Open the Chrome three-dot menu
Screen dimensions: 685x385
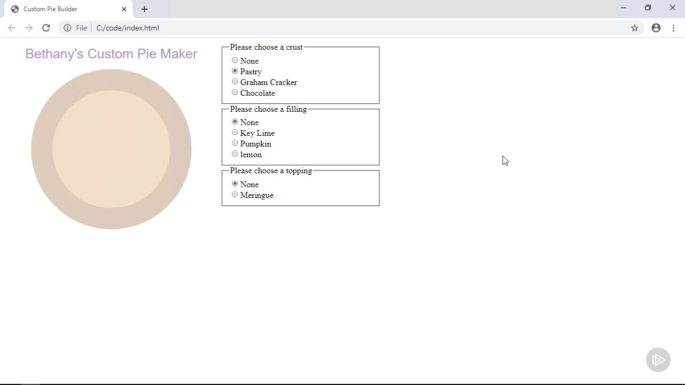[673, 28]
